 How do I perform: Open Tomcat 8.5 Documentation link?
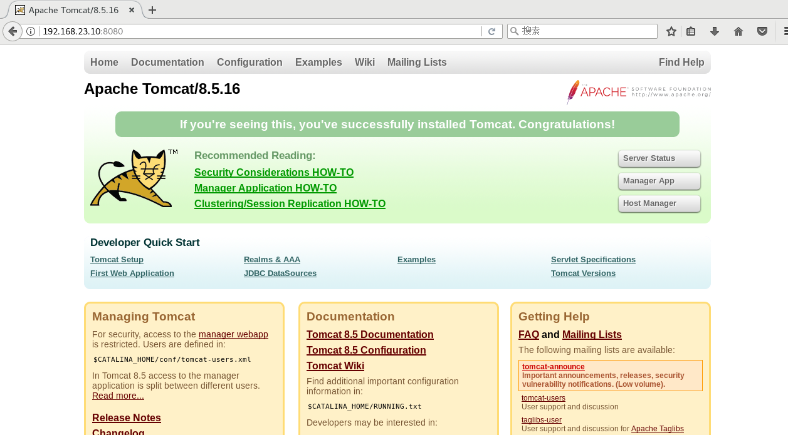coord(370,335)
